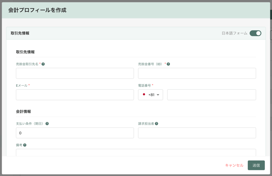This screenshot has height=176, width=272.
Task: Select the Eメール input field
Action: tap(75, 95)
